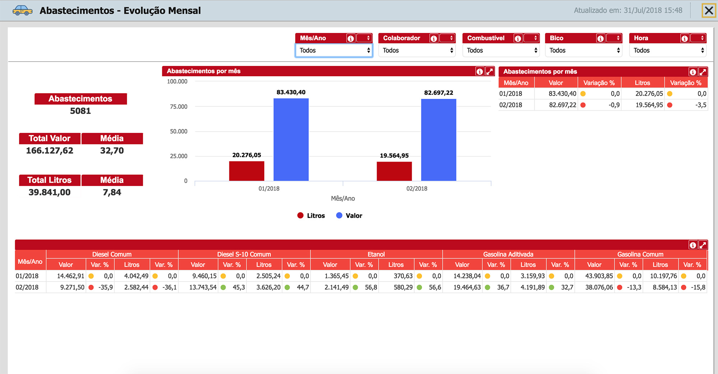Close the Abastecimentos dashboard window
718x374 pixels.
[709, 10]
